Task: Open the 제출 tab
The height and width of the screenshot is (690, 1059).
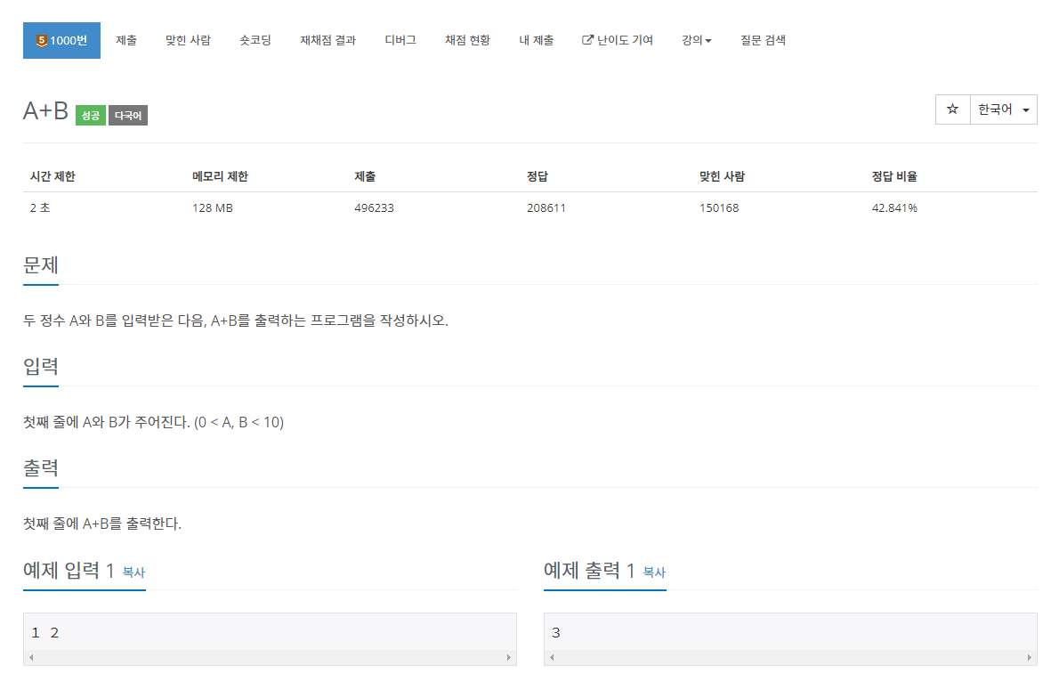Action: pyautogui.click(x=126, y=40)
